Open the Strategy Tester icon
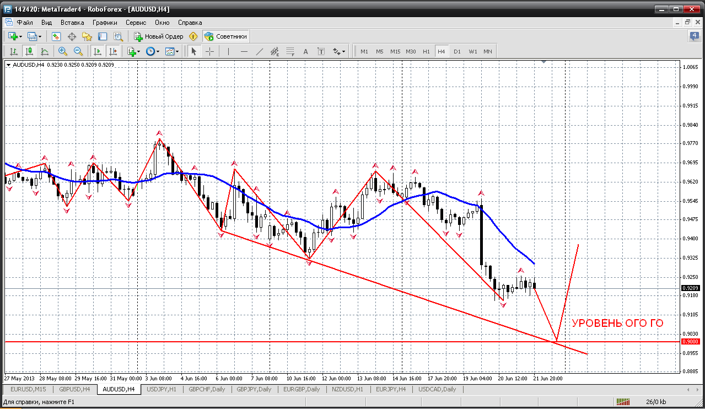 (118, 36)
